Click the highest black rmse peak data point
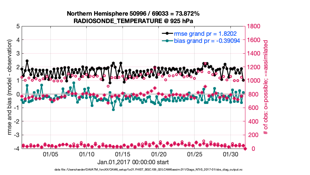The image size is (310, 175). click(27, 61)
